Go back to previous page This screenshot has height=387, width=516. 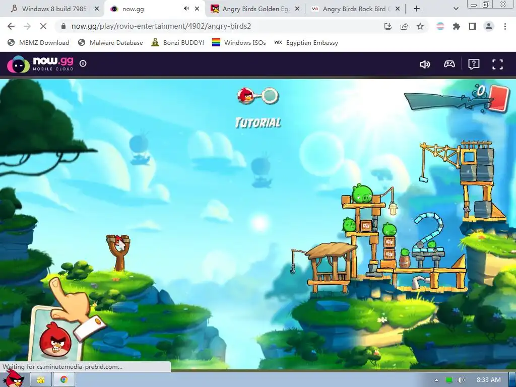[11, 26]
